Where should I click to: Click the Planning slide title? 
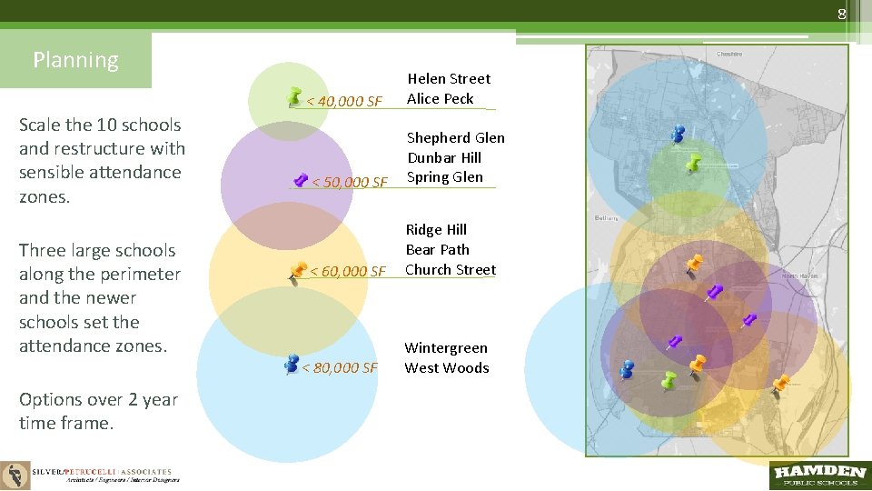coord(75,60)
